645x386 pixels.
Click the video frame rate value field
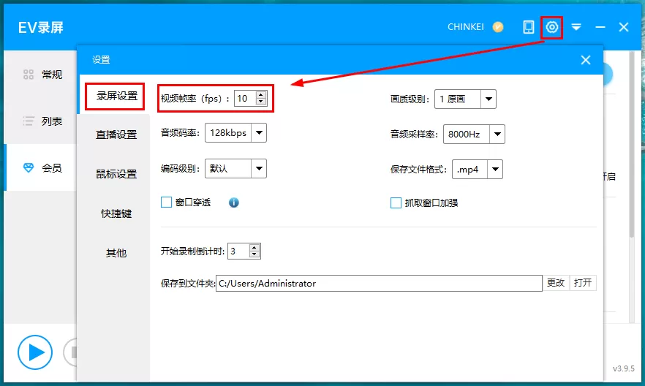(245, 98)
